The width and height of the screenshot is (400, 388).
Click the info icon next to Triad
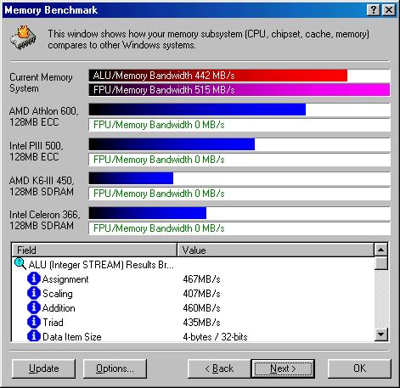(34, 322)
